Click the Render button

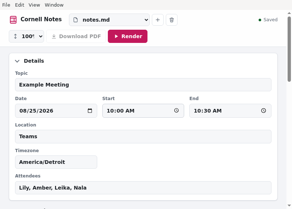click(128, 36)
